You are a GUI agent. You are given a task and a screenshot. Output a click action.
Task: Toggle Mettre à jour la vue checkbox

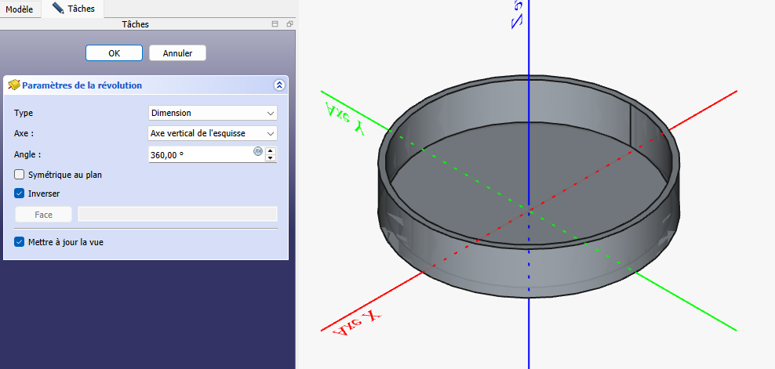20,242
